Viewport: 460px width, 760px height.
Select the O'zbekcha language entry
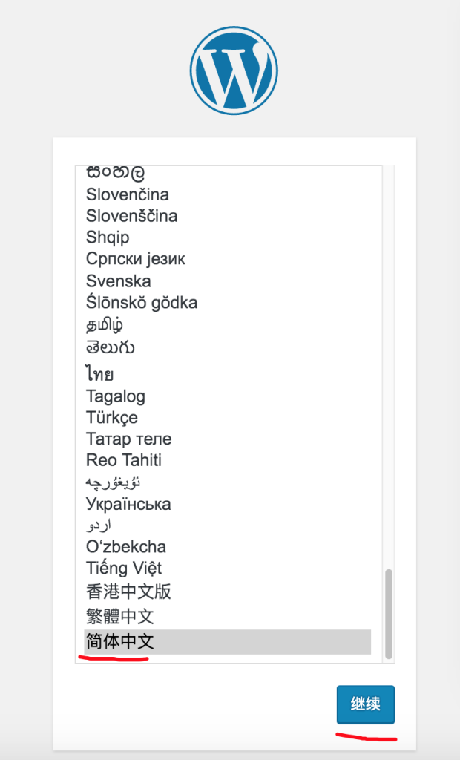coord(126,547)
